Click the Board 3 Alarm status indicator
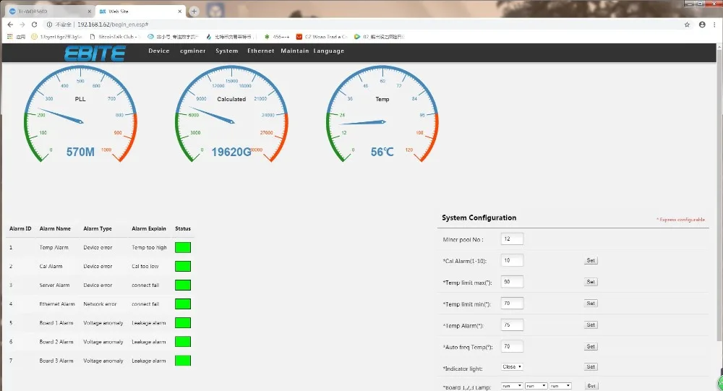723x391 pixels. pyautogui.click(x=183, y=361)
